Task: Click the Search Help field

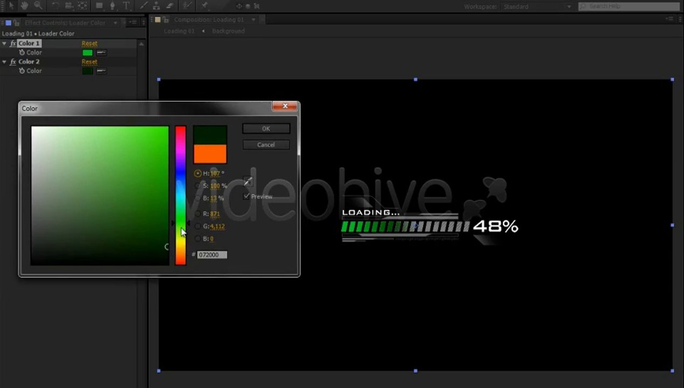Action: click(628, 6)
